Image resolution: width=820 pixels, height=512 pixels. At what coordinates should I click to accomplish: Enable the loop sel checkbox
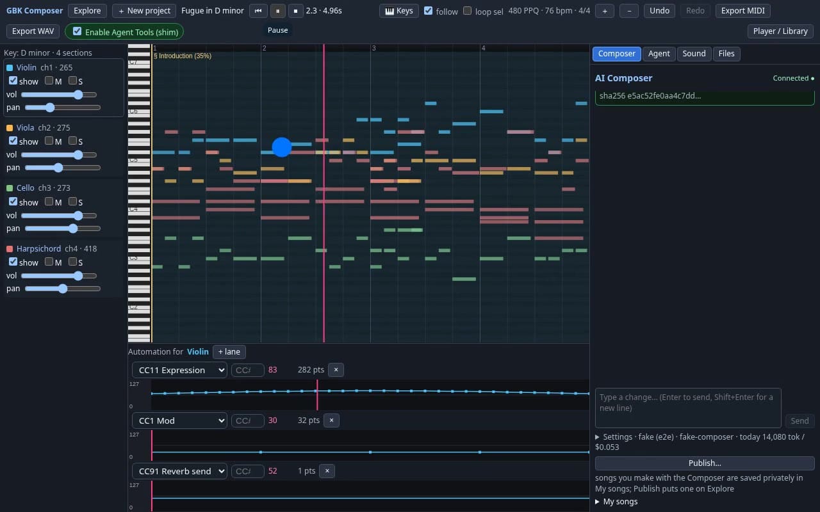tap(468, 11)
